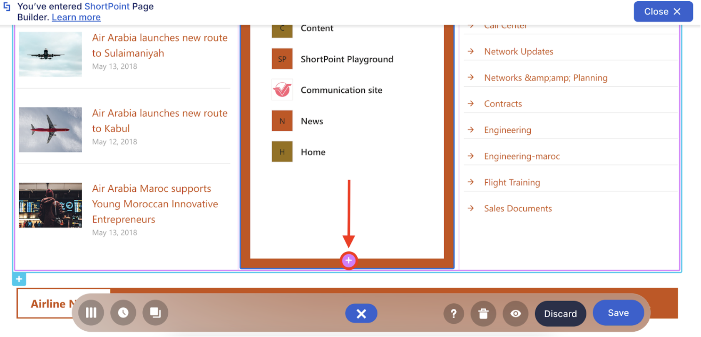Image resolution: width=701 pixels, height=337 pixels.
Task: Open Flight Training link
Action: [x=512, y=183]
